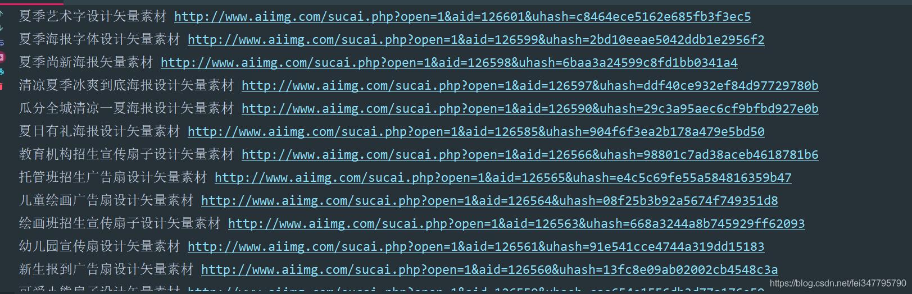Visit the URL with aid=126590
This screenshot has height=294, width=912.
(530, 109)
